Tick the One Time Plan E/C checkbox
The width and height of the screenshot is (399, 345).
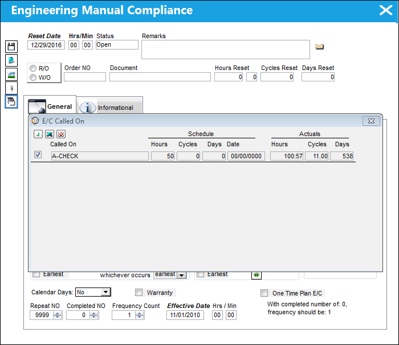264,293
